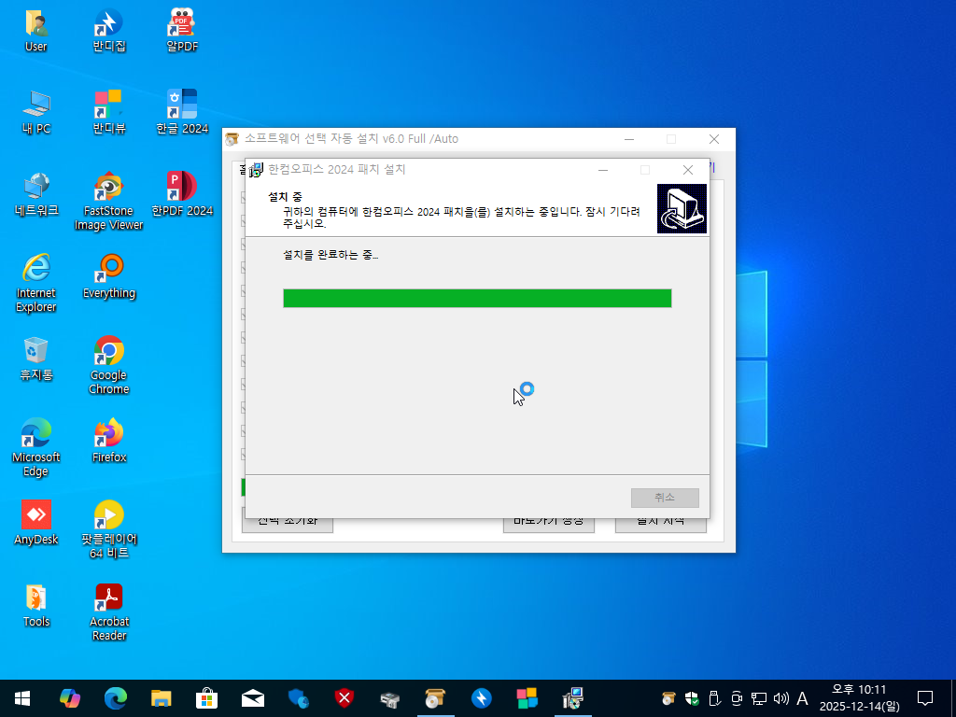956x717 pixels.
Task: Select the 내 PC desktop icon
Action: click(36, 113)
